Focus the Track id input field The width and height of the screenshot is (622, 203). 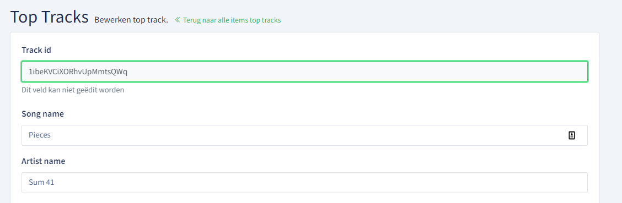click(x=304, y=72)
